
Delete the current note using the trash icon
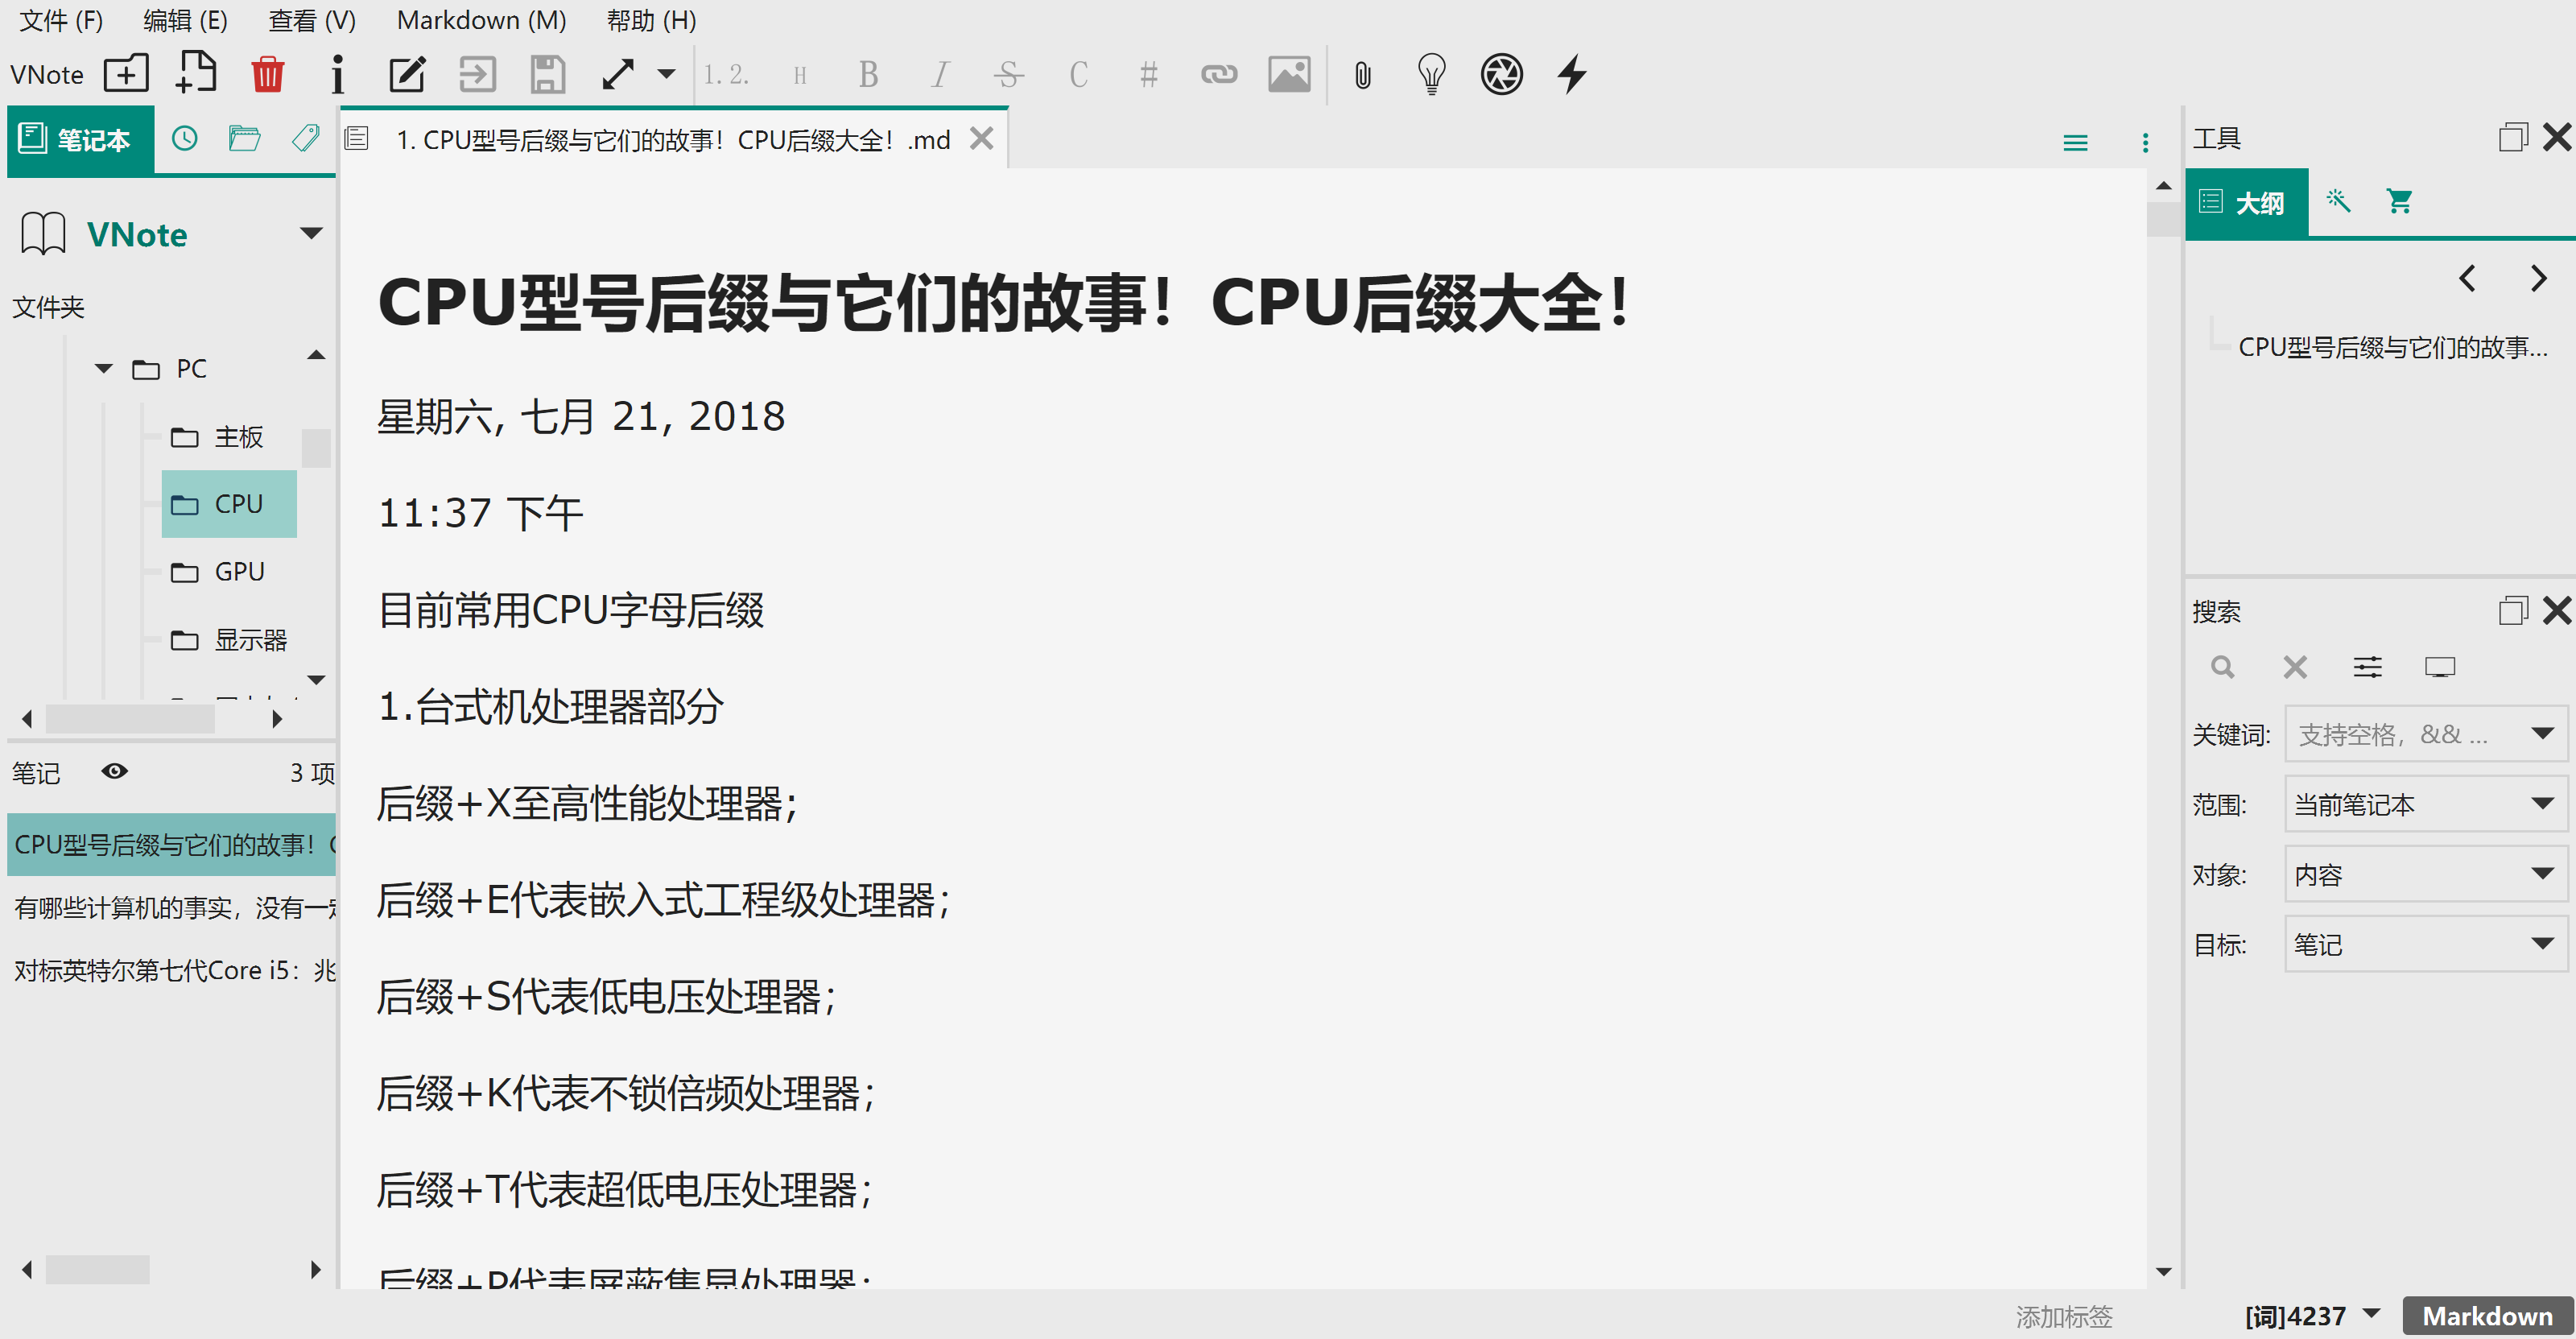(267, 73)
